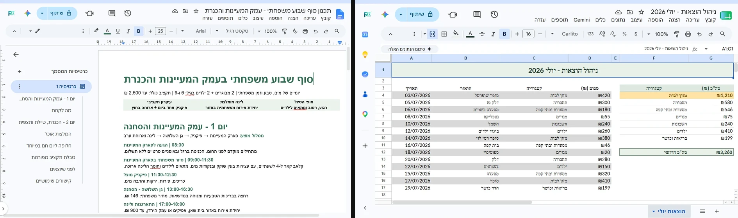Open options for כרטיסיה 1
738x218 pixels.
click(20, 86)
